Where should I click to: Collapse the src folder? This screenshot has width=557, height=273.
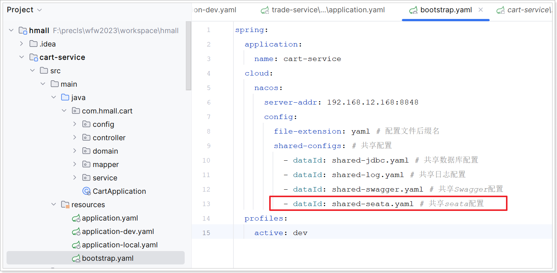32,71
